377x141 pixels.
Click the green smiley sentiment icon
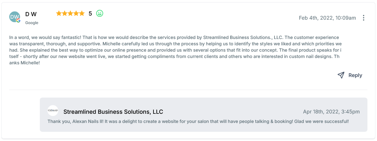[x=100, y=13]
